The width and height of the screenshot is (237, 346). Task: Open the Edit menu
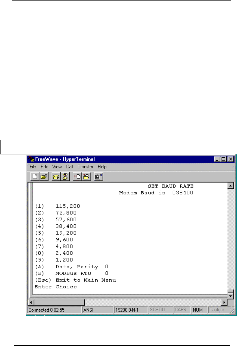tap(44, 167)
